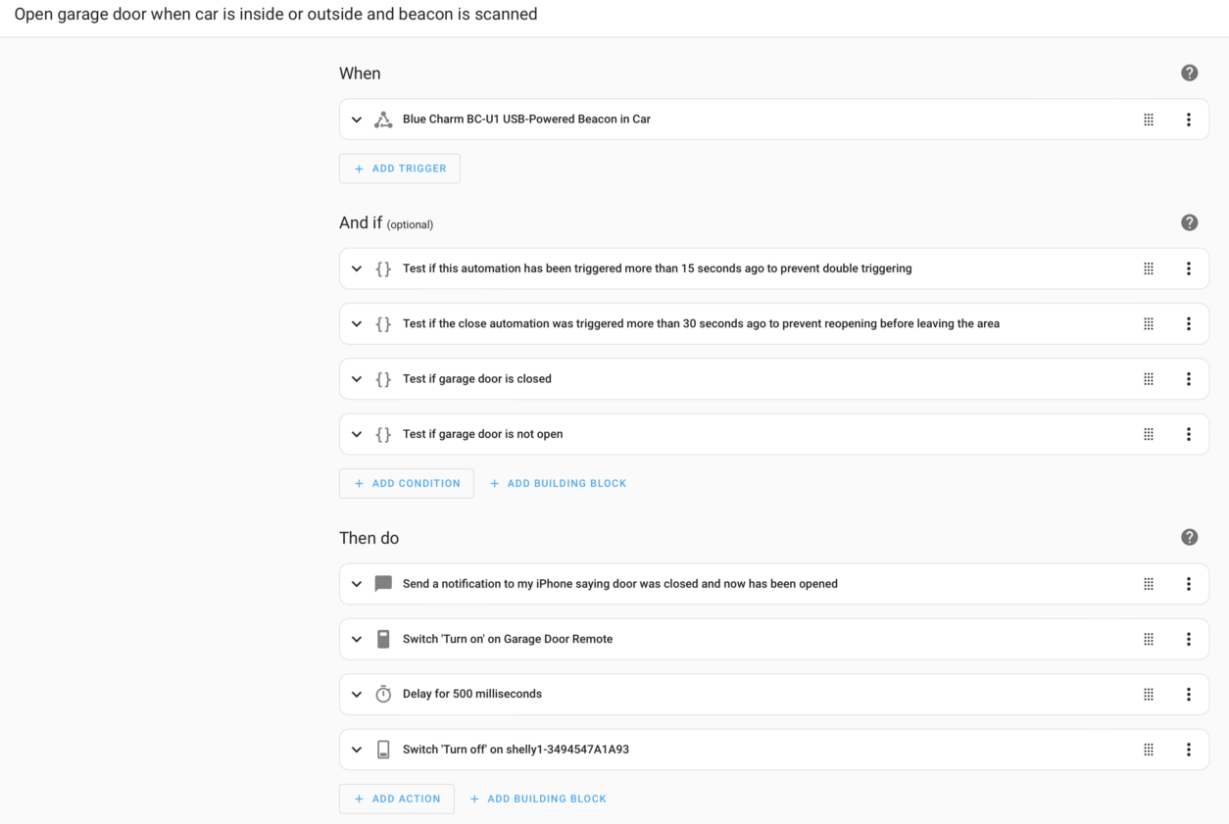Open three-dot menu for Blue Charm beacon trigger

click(x=1188, y=120)
